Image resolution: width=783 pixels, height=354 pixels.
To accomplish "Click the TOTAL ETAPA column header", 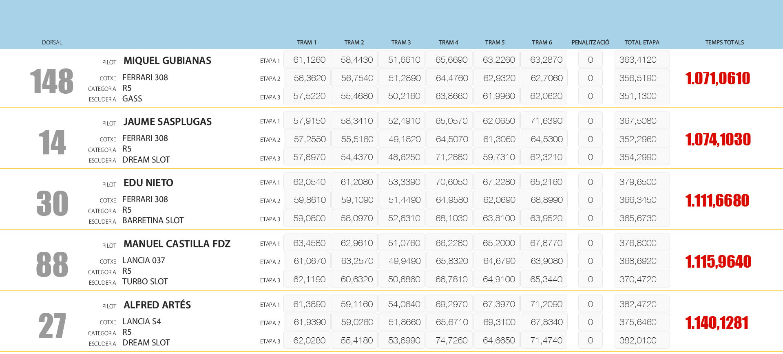I will point(641,42).
